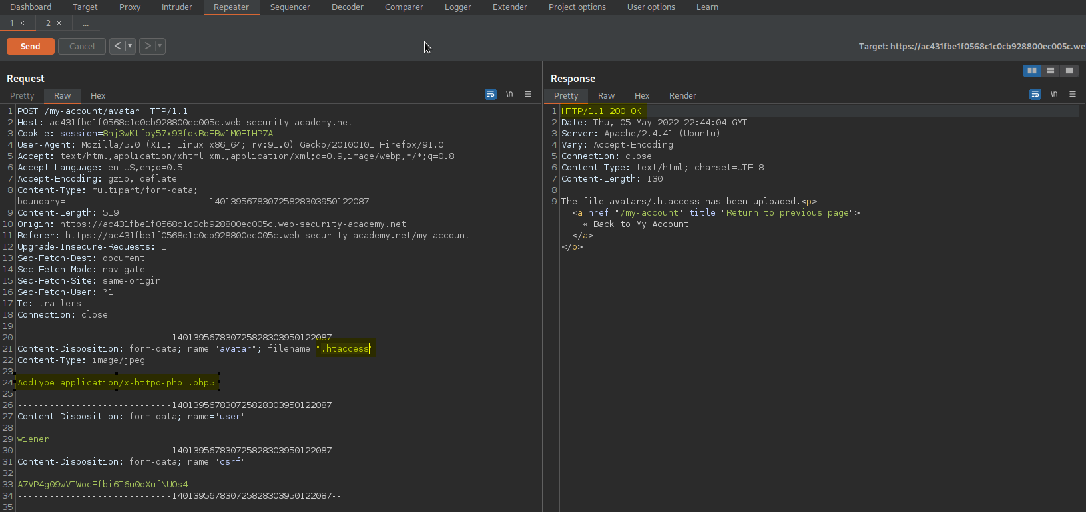Go back to previous request in history
The width and height of the screenshot is (1086, 512).
[x=117, y=46]
